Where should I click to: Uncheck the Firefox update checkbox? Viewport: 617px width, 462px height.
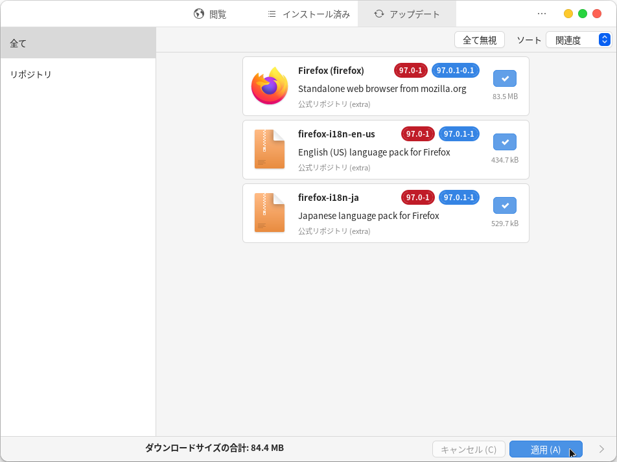coord(505,78)
